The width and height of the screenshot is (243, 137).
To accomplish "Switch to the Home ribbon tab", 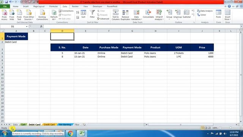I will click(x=16, y=6).
